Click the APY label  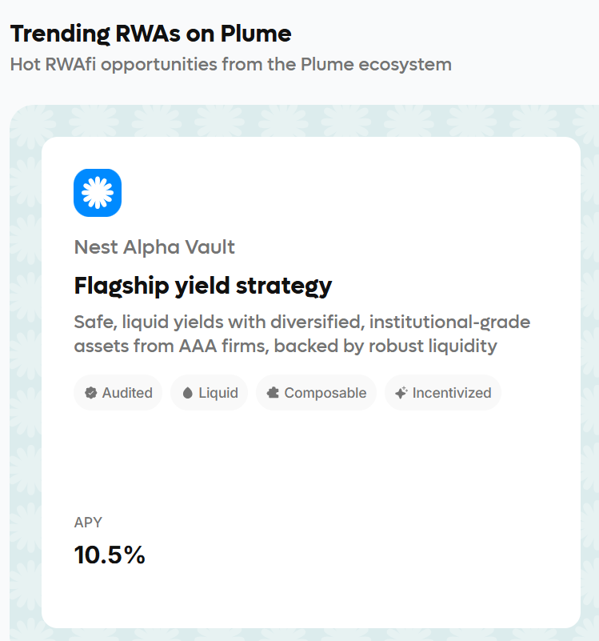88,523
